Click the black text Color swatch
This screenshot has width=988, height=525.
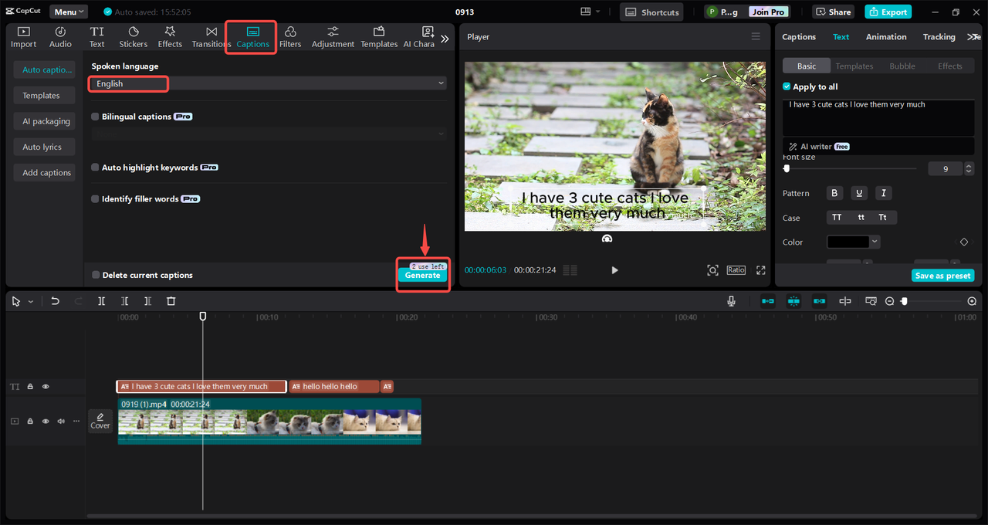pos(848,242)
